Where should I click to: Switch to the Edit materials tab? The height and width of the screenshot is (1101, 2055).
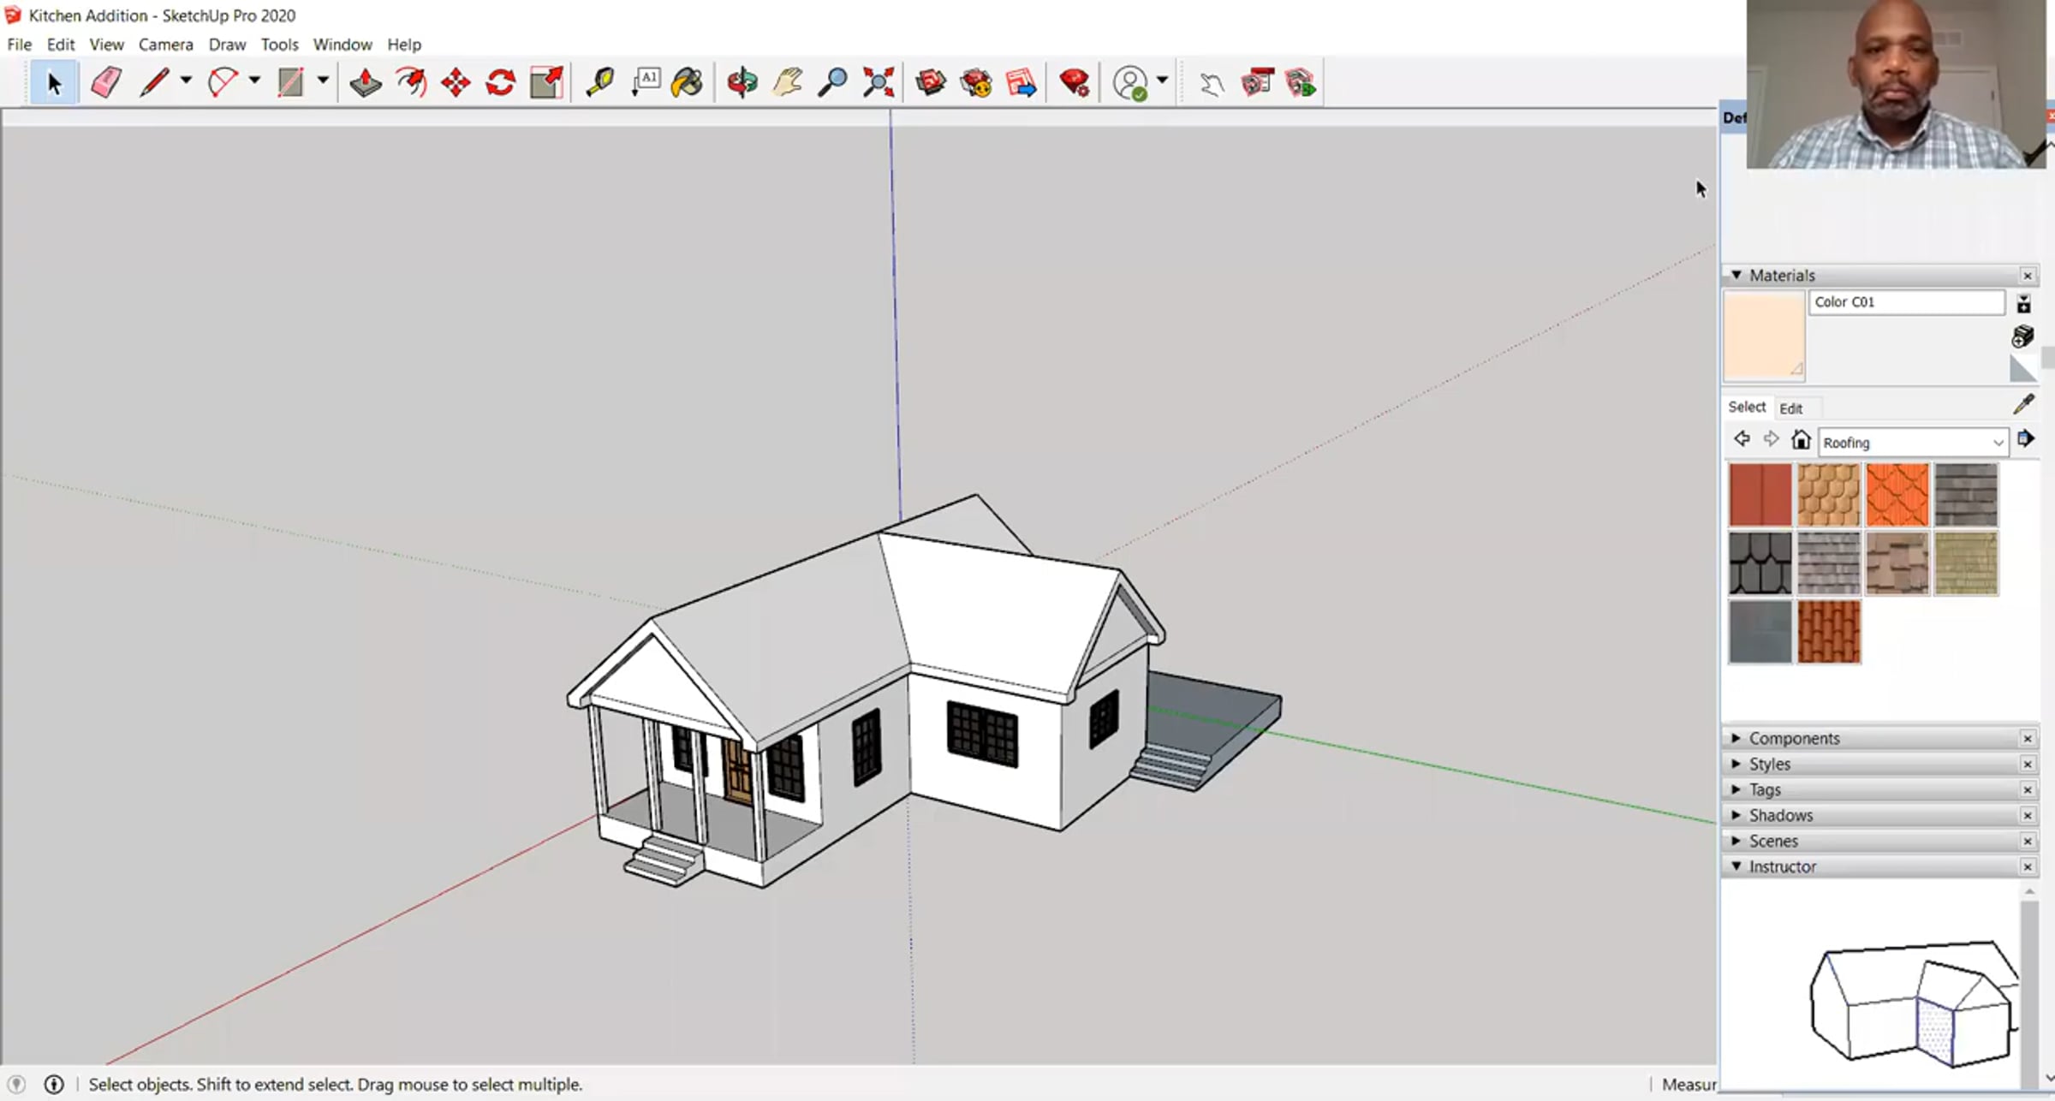pos(1790,408)
